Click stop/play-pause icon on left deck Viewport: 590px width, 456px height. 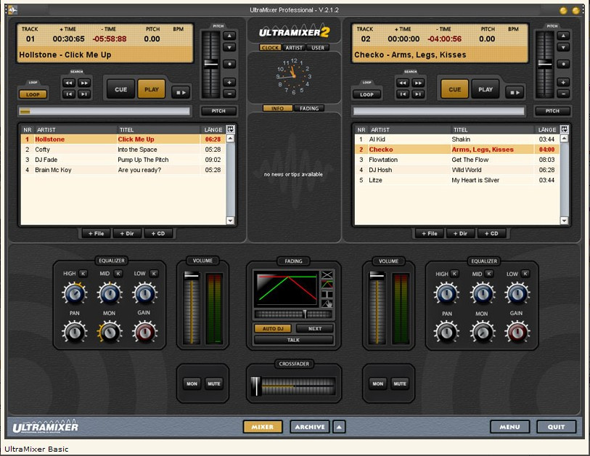(181, 92)
